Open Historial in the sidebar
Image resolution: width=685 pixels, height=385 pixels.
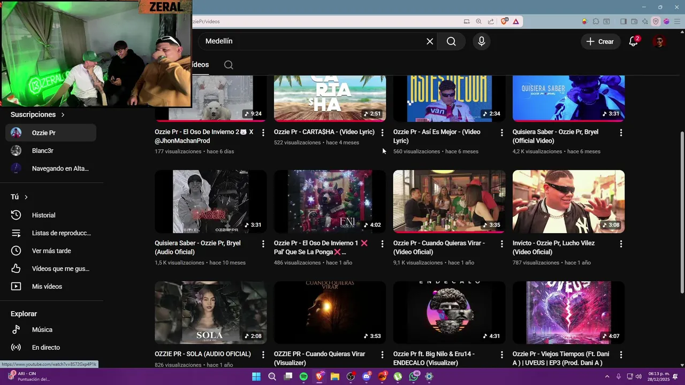click(51, 215)
